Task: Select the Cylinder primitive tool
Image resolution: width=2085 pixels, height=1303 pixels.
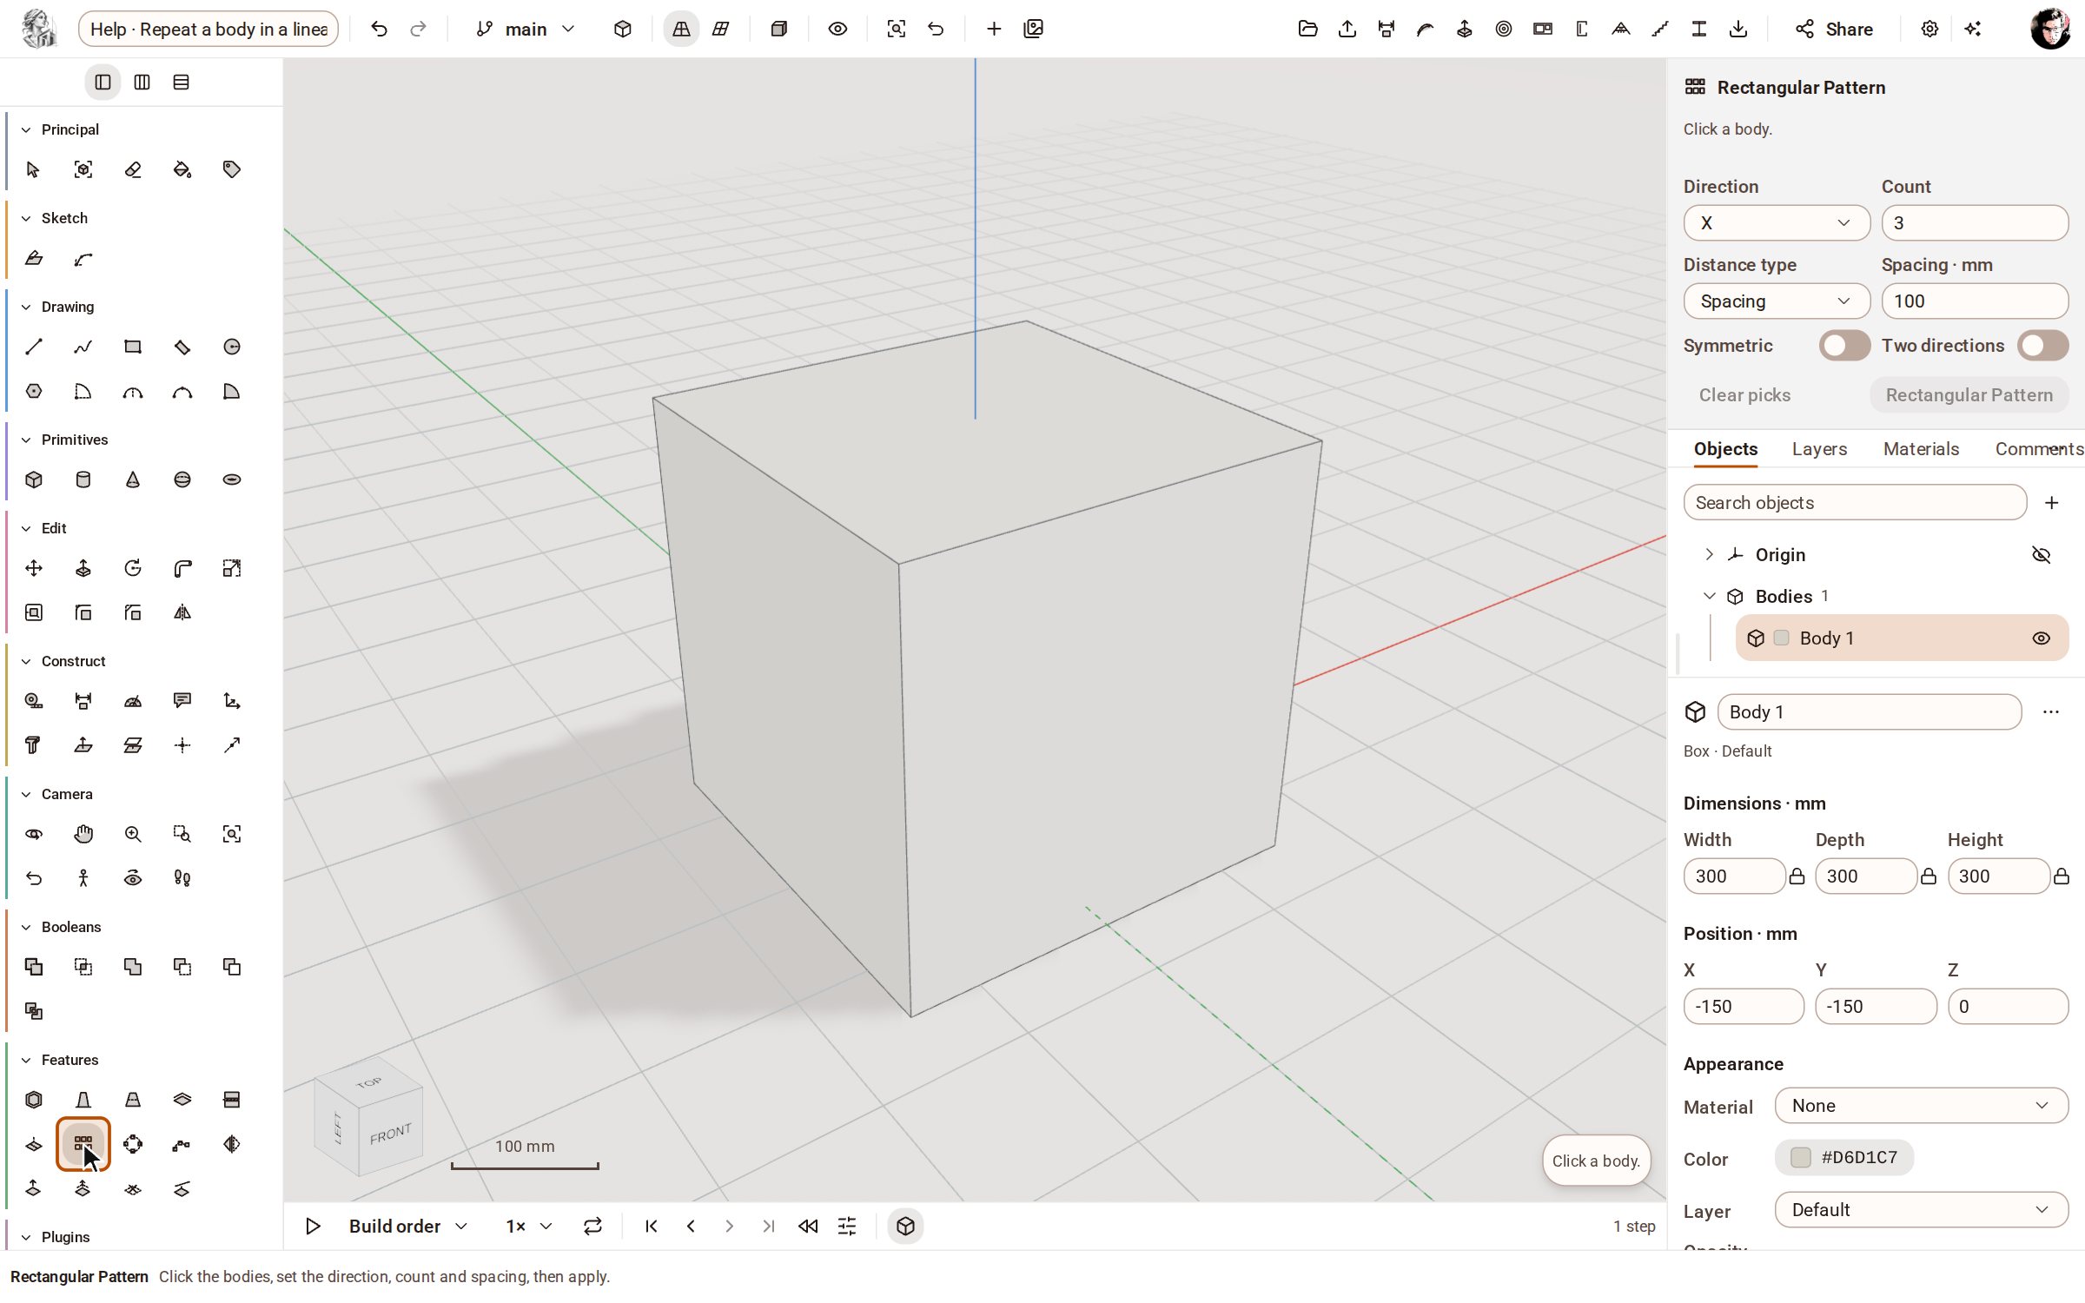Action: [x=83, y=480]
